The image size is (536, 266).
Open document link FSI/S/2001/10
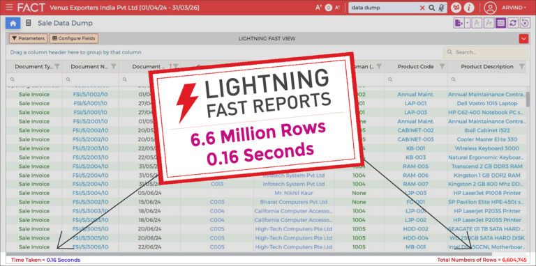click(x=91, y=121)
